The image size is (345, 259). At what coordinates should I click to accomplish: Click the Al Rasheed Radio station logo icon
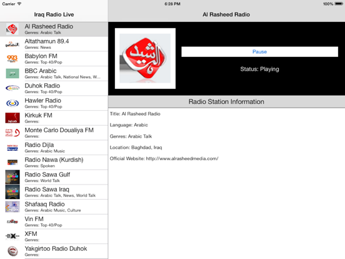pos(12,29)
